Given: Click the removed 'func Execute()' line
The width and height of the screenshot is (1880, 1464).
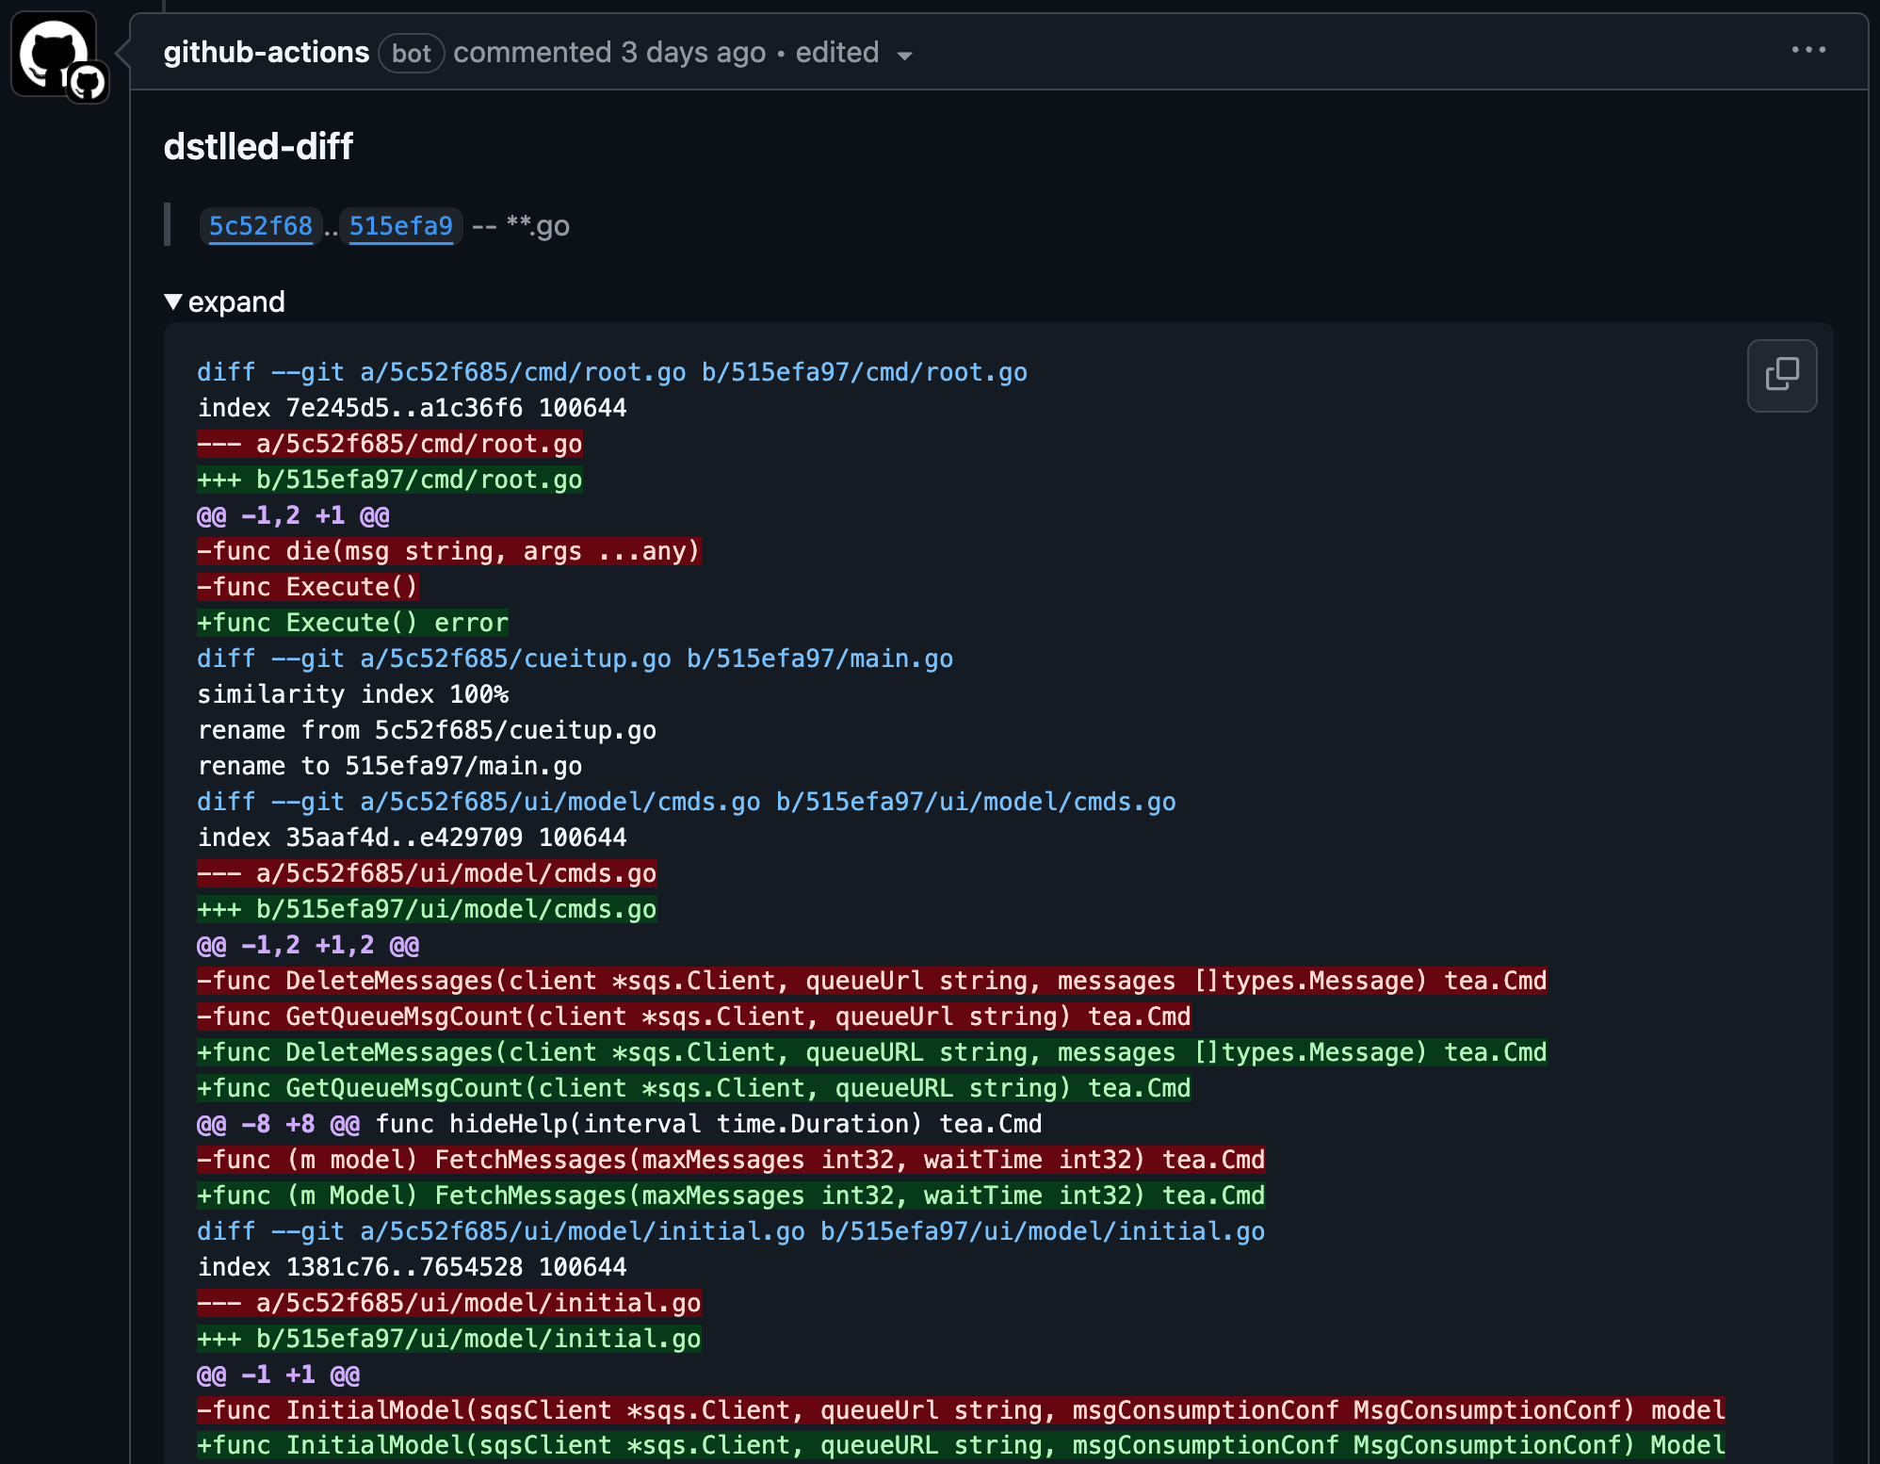Looking at the screenshot, I should click(308, 587).
